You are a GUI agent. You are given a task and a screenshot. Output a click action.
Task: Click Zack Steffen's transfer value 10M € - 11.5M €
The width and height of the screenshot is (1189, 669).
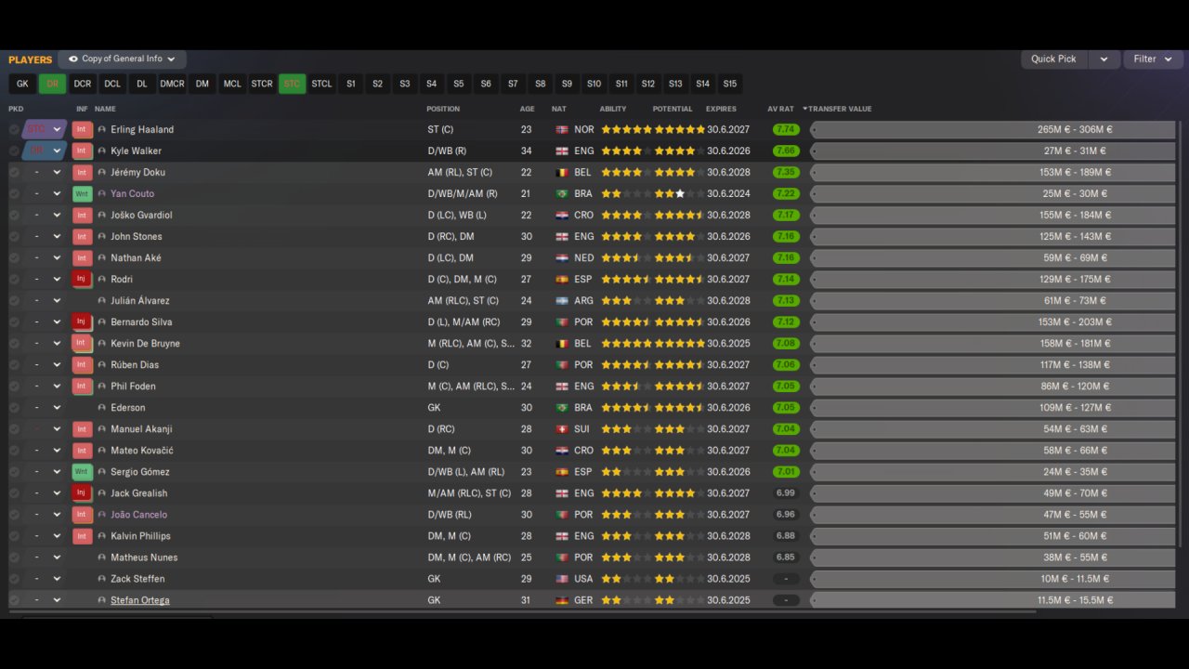point(1074,579)
